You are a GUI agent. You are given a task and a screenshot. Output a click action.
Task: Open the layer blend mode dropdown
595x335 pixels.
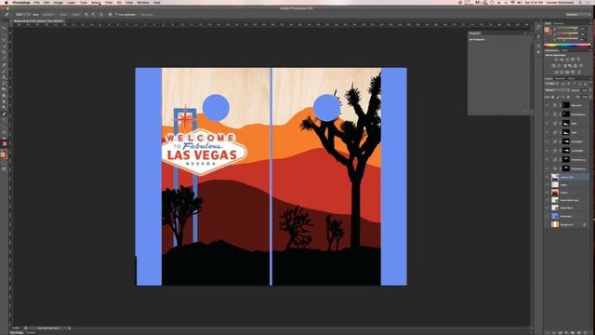tap(558, 90)
